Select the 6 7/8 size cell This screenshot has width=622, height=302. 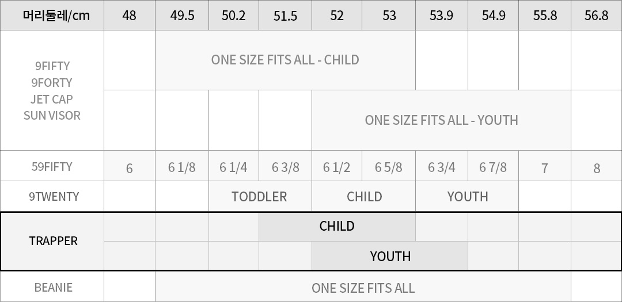click(493, 167)
